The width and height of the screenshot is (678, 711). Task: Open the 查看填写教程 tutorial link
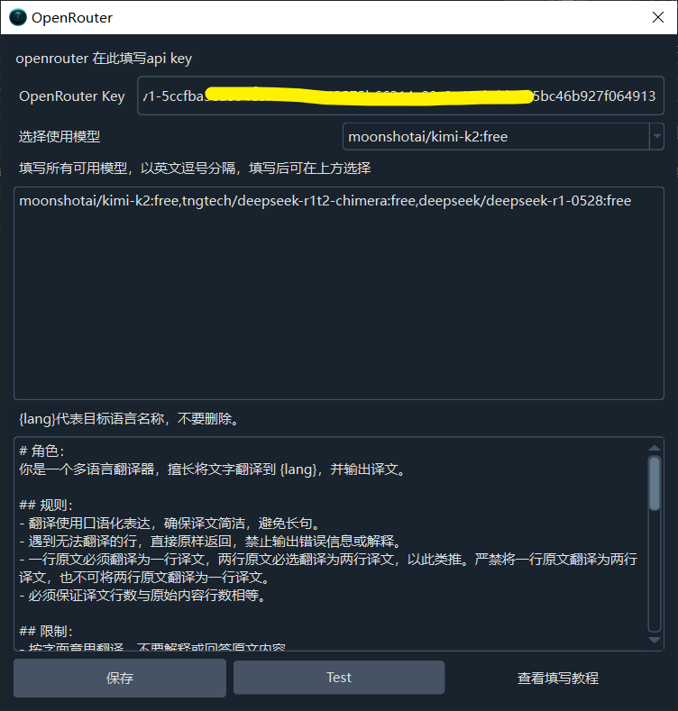point(558,678)
